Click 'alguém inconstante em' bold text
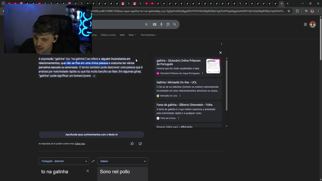Screen dimensions: 322x181 (116, 59)
